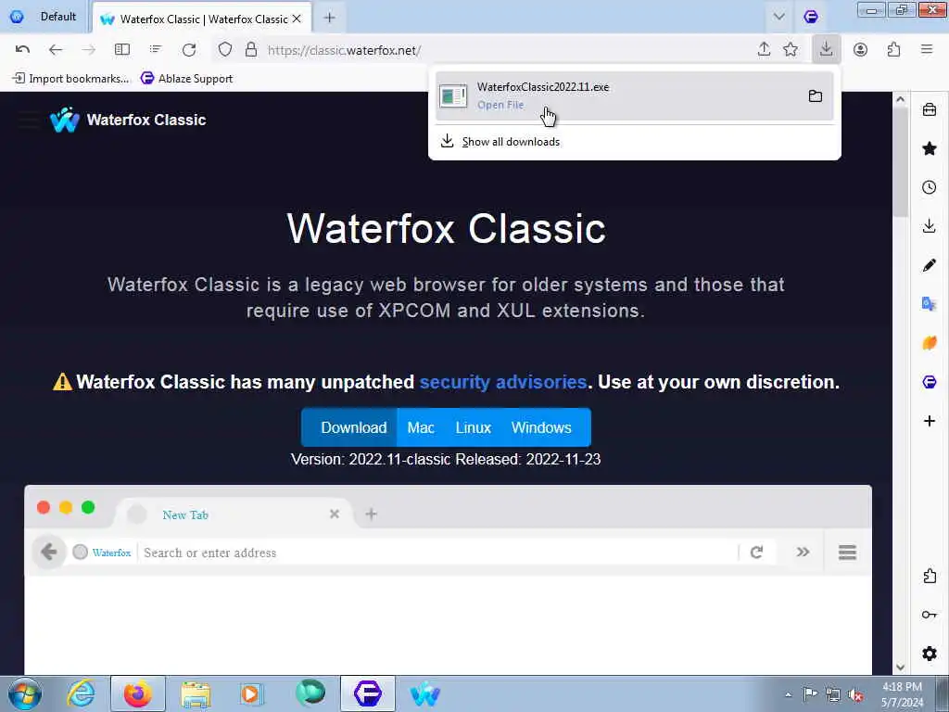Open the passwords key icon in sidebar

point(929,615)
